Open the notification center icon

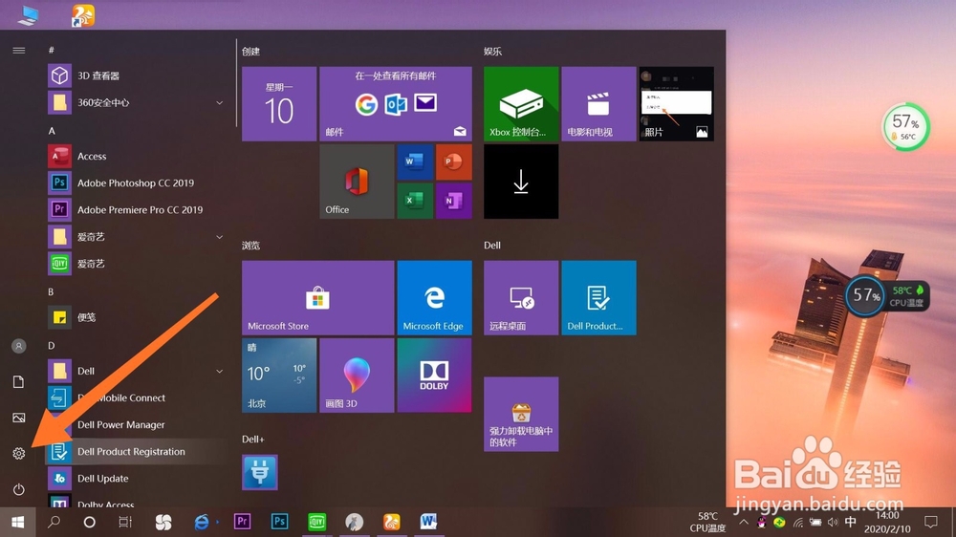(931, 522)
